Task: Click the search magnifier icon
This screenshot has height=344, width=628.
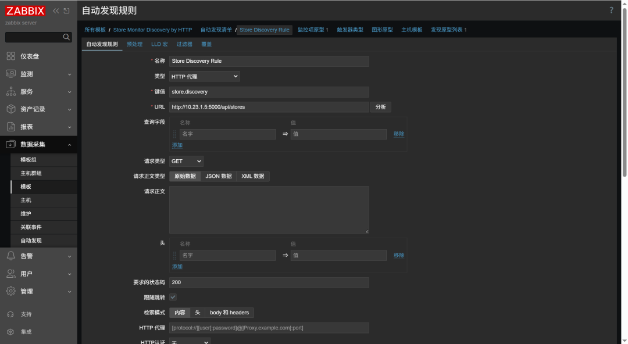Action: pyautogui.click(x=66, y=37)
